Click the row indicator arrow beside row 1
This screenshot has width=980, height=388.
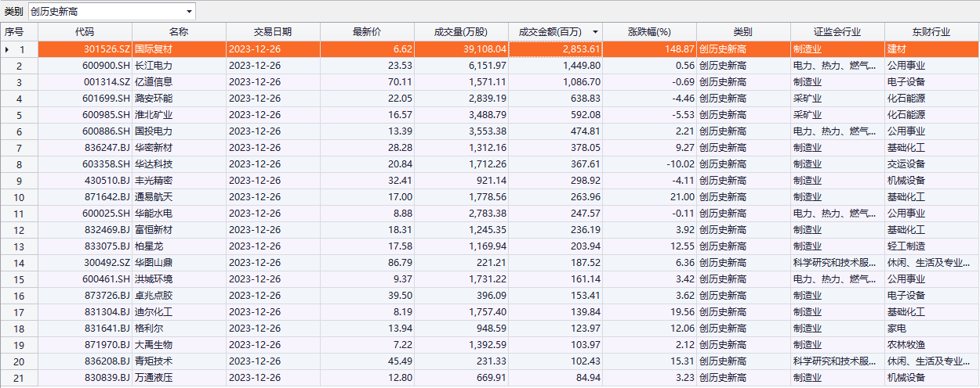click(x=7, y=49)
